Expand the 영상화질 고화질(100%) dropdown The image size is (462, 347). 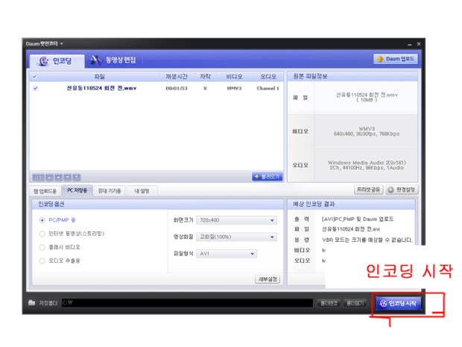point(237,237)
